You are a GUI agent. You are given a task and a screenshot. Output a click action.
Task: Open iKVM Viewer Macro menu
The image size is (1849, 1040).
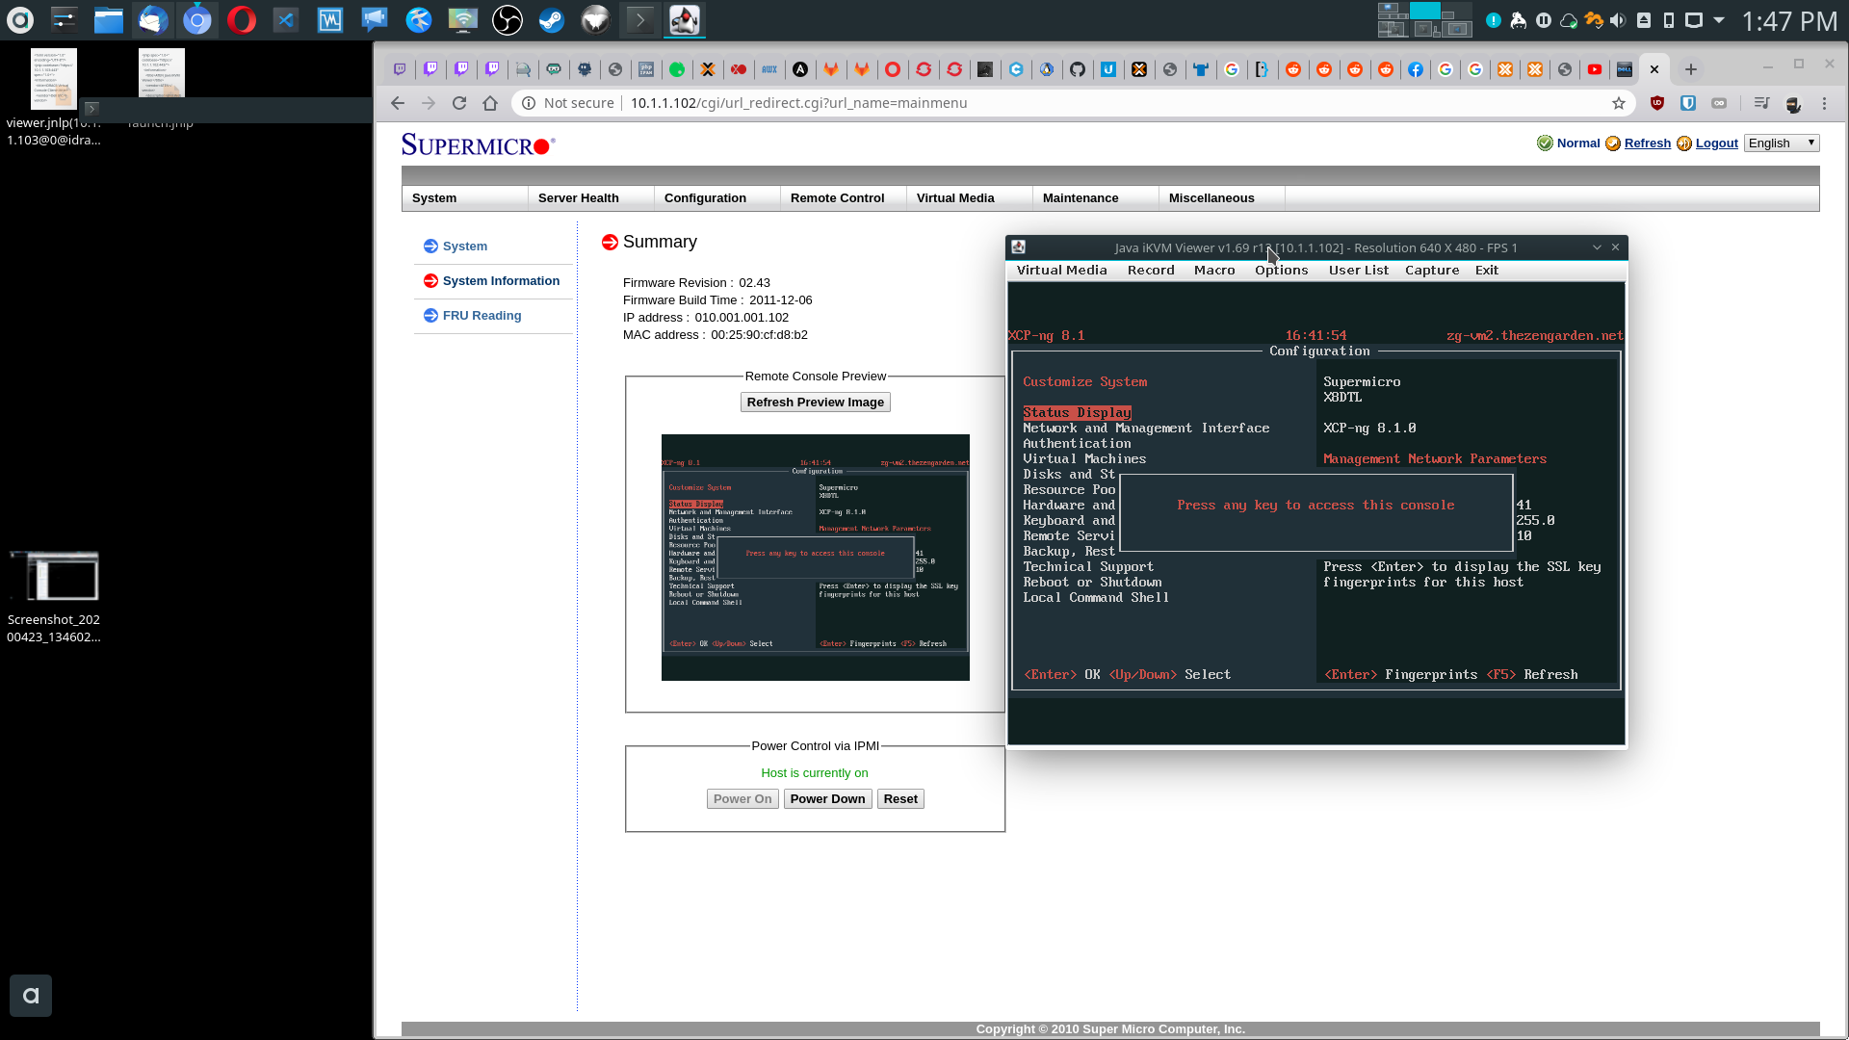[1214, 271]
